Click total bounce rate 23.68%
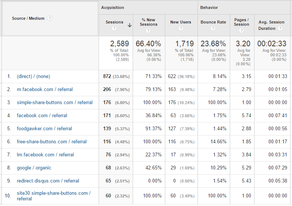 (213, 44)
